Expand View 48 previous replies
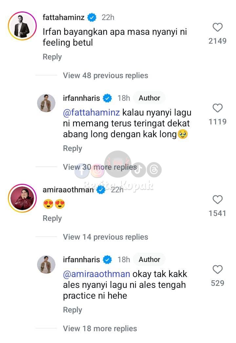This screenshot has width=236, height=343. coord(105,75)
